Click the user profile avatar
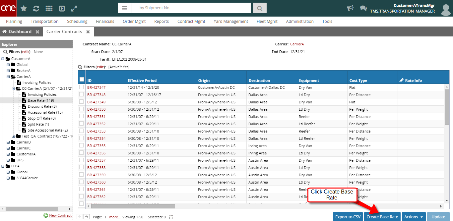The width and height of the screenshot is (453, 221). (446, 10)
